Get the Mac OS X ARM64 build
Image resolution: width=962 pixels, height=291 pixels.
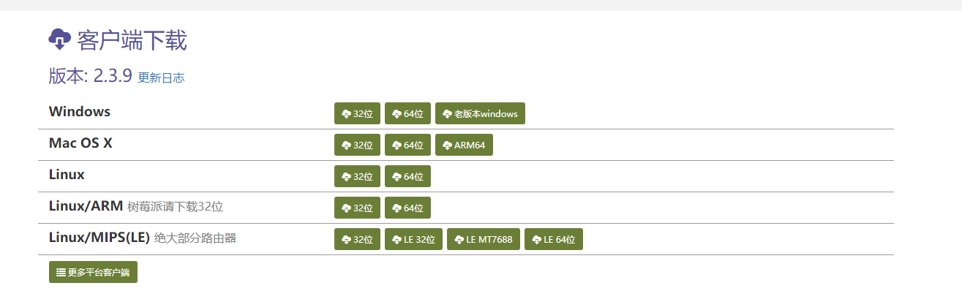464,145
